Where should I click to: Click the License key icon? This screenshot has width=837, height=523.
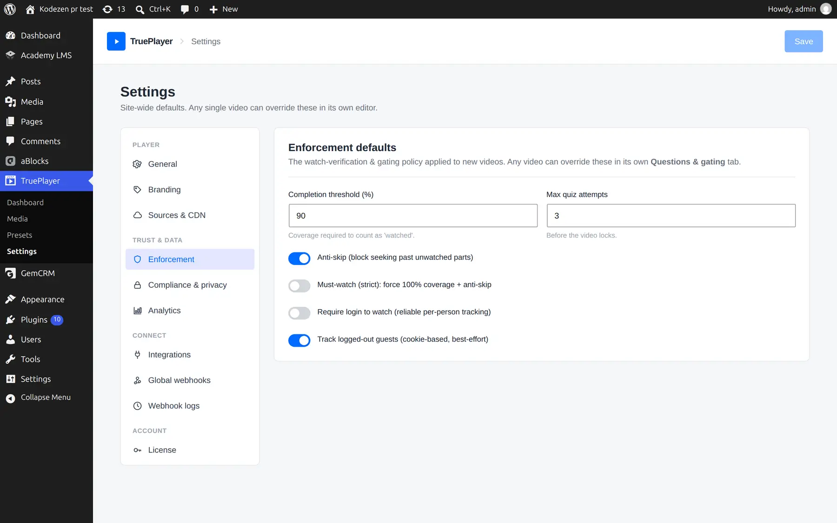click(137, 450)
